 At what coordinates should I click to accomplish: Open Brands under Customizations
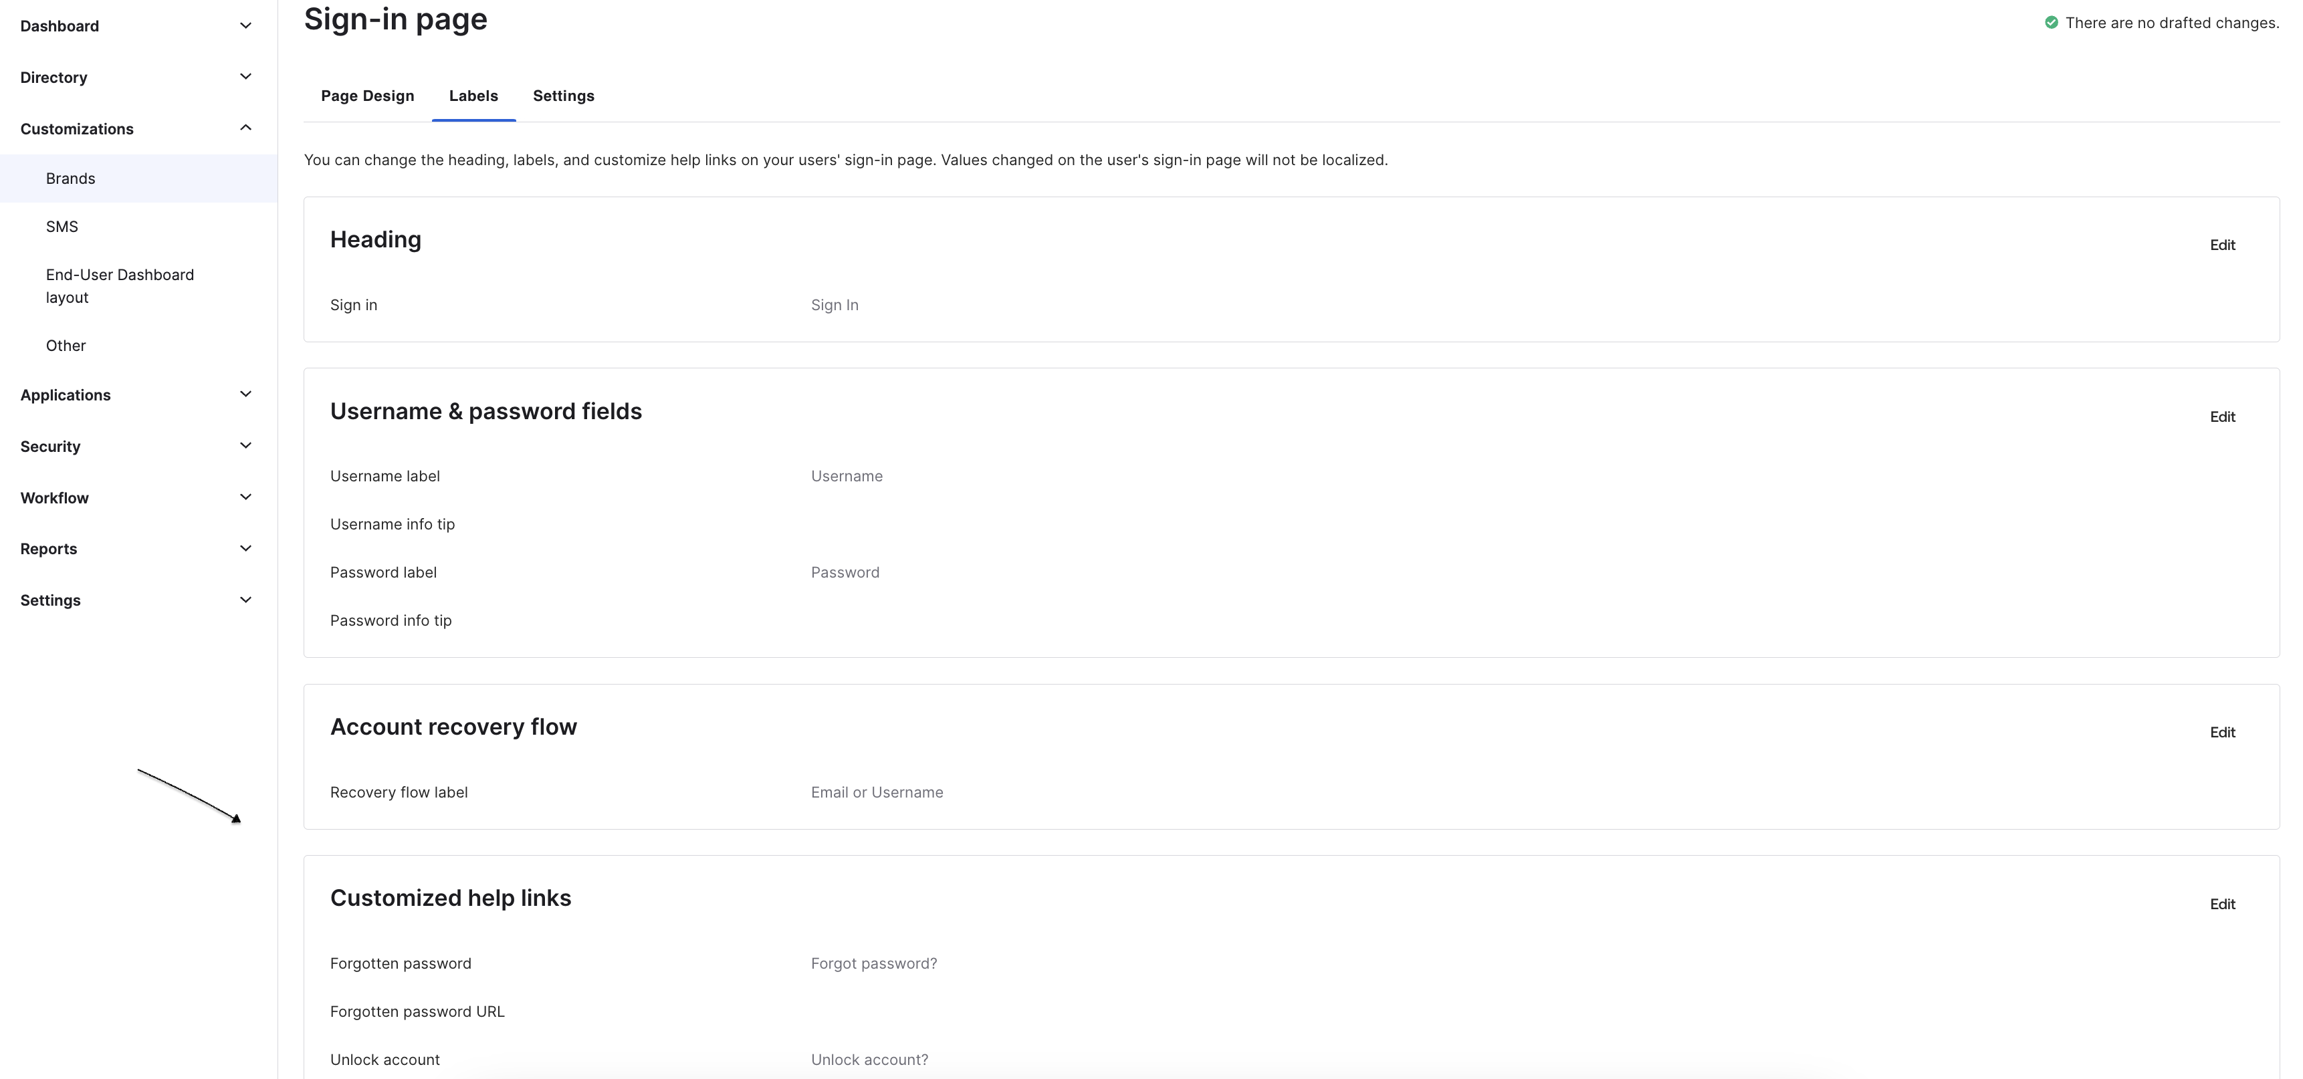coord(71,178)
